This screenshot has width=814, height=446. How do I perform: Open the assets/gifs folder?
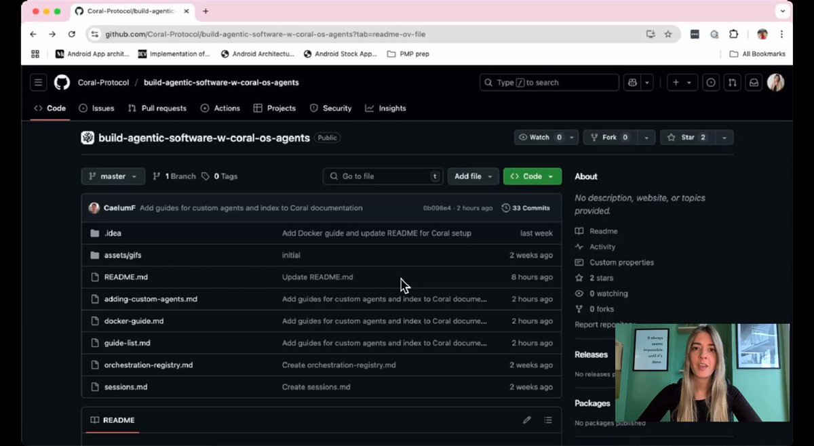pos(123,255)
